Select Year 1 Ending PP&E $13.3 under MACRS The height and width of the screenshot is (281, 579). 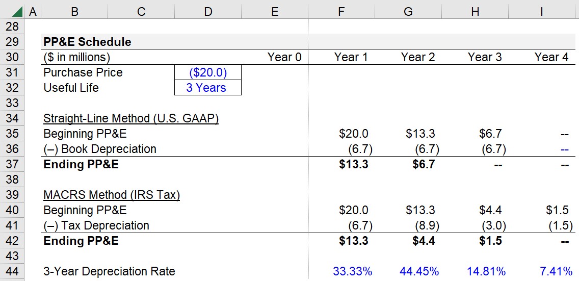353,241
